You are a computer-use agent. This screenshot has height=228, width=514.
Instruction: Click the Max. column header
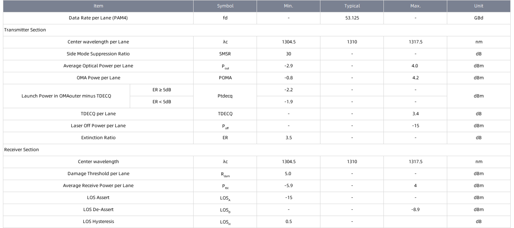point(415,6)
